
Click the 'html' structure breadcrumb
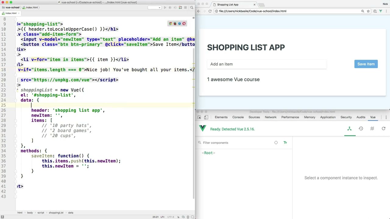(20, 213)
